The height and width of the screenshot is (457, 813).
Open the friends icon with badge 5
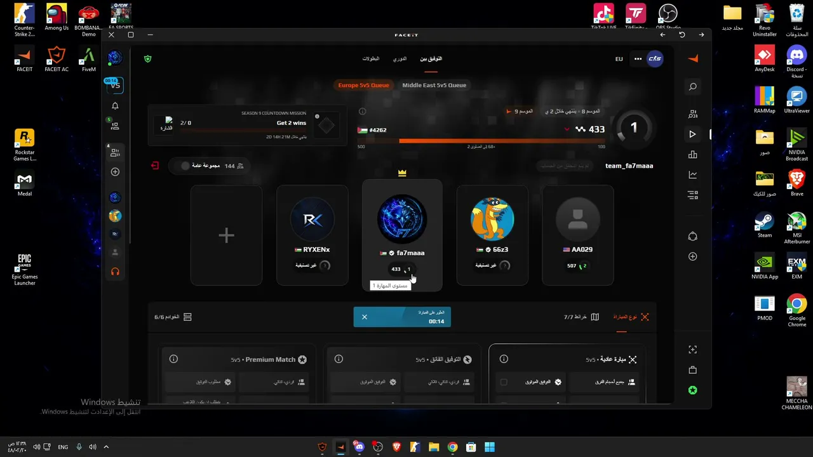tap(114, 126)
